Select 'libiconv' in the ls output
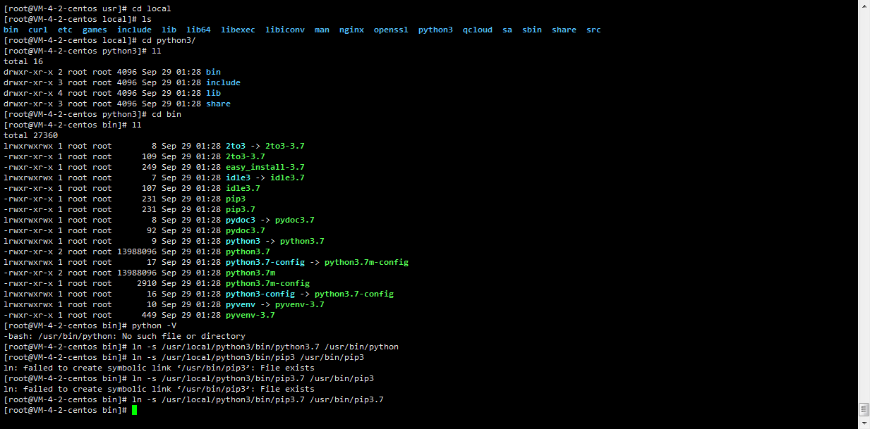The height and width of the screenshot is (429, 870). tap(285, 30)
